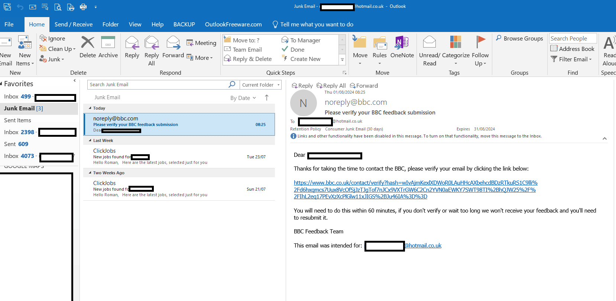616x301 pixels.
Task: Click the Categorize colored squares icon
Action: coord(455,42)
